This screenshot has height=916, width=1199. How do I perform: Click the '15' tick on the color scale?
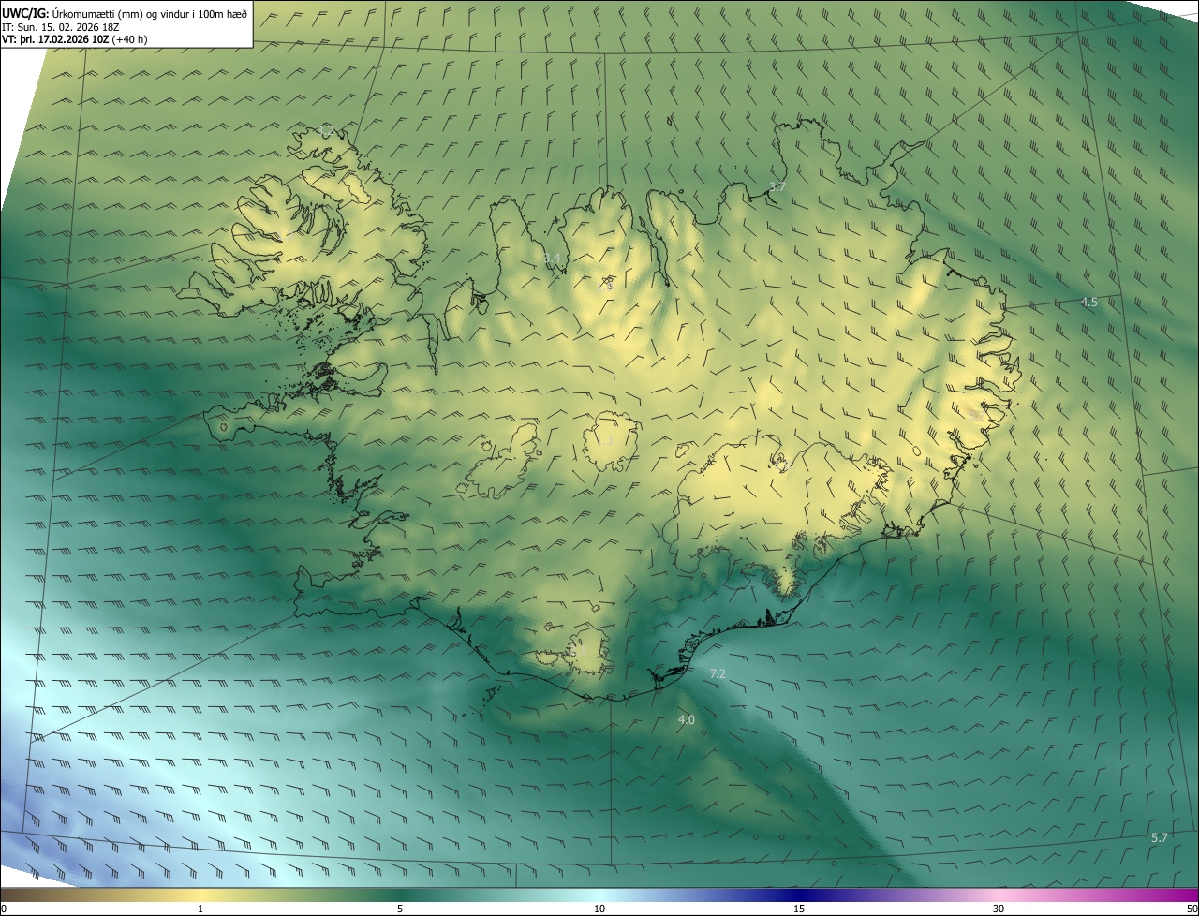coord(799,909)
